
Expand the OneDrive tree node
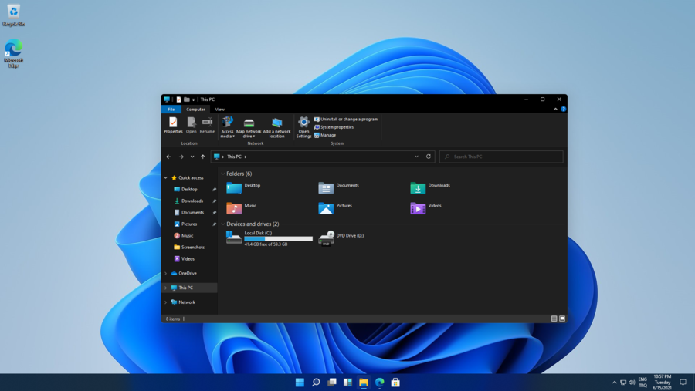(166, 274)
